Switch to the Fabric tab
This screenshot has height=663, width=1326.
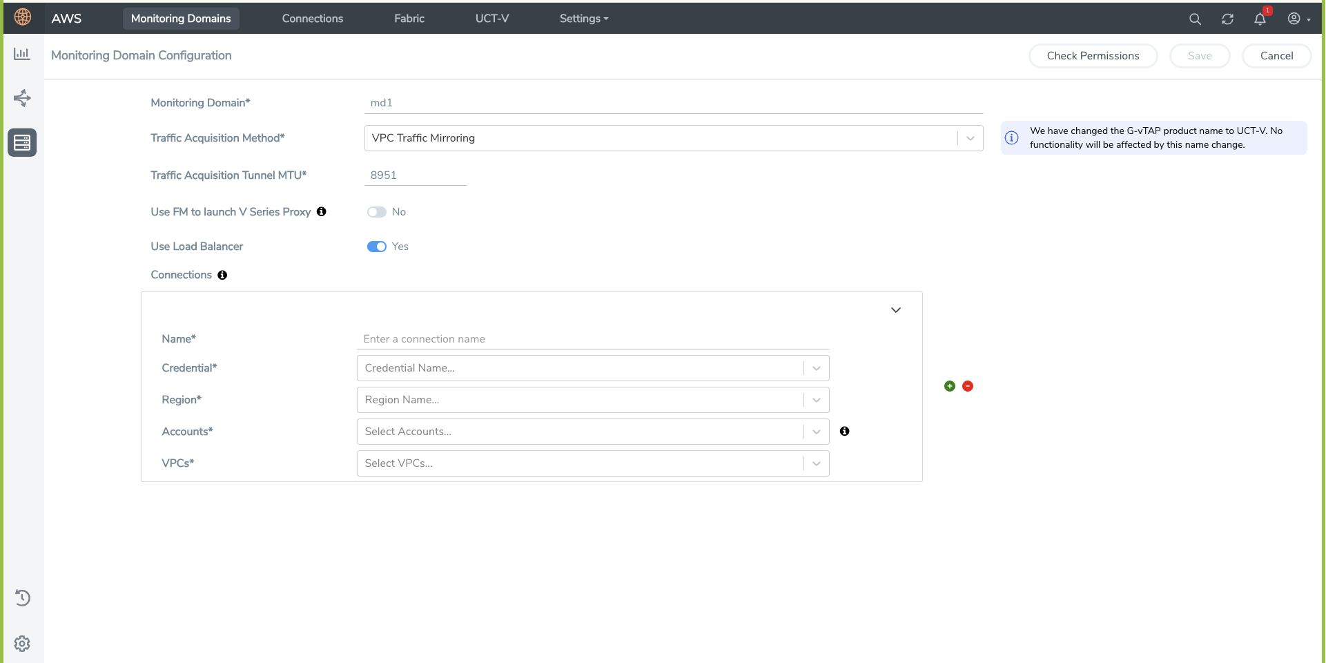tap(409, 19)
